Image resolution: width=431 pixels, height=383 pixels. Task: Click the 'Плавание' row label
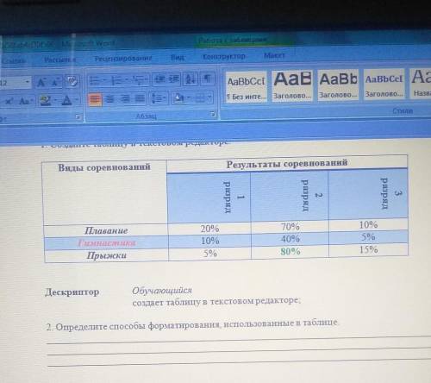pos(106,230)
